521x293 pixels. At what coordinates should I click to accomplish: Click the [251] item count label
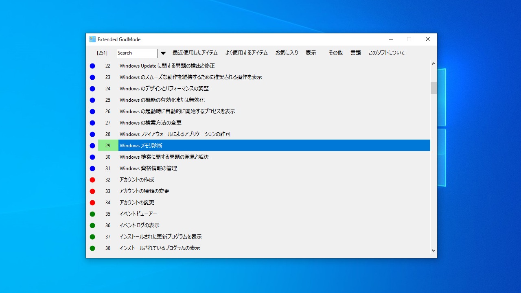click(x=102, y=53)
